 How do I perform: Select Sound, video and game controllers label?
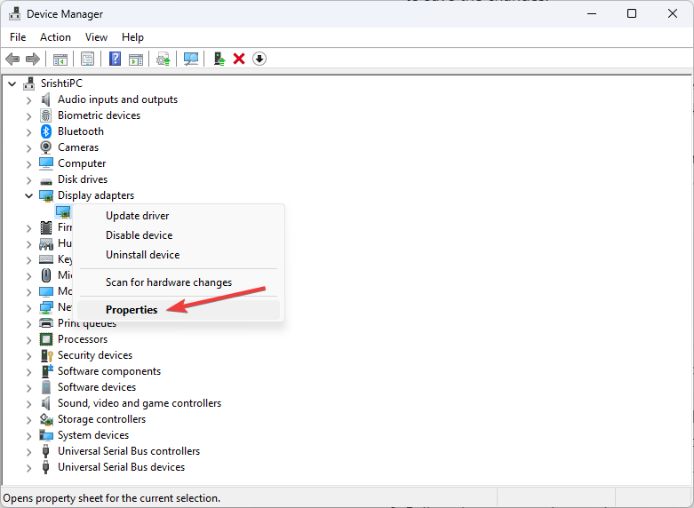tap(140, 403)
